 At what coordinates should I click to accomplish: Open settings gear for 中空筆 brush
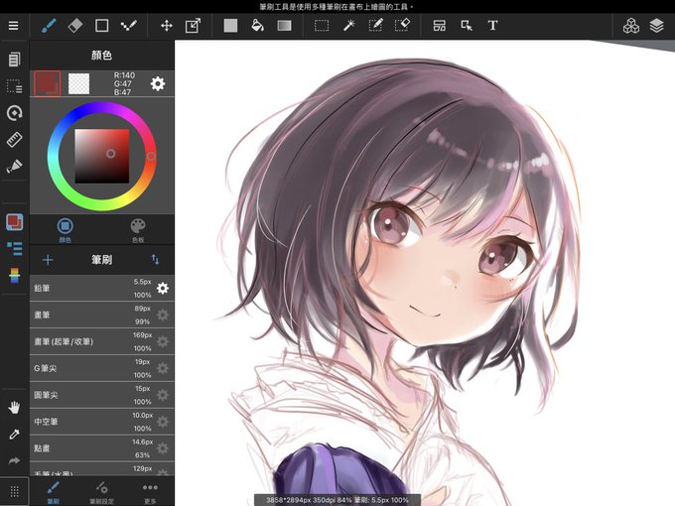point(163,422)
